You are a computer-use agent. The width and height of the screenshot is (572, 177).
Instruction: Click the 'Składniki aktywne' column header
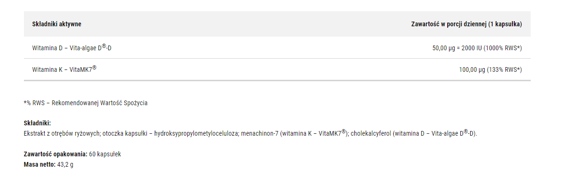[53, 24]
